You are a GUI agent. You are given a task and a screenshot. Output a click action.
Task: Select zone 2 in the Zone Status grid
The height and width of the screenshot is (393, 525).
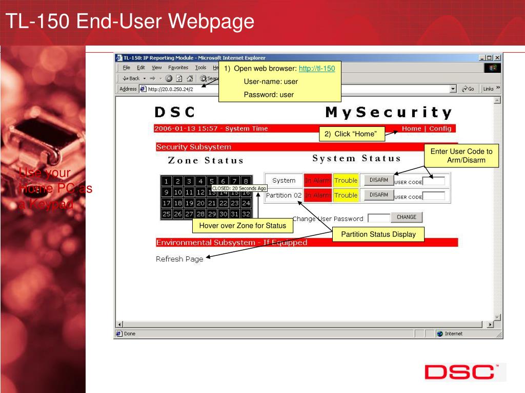click(178, 181)
